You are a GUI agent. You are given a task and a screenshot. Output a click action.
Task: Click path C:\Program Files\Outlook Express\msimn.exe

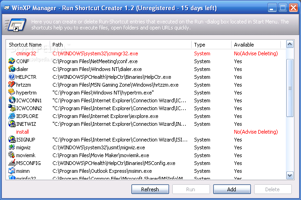tap(102, 171)
